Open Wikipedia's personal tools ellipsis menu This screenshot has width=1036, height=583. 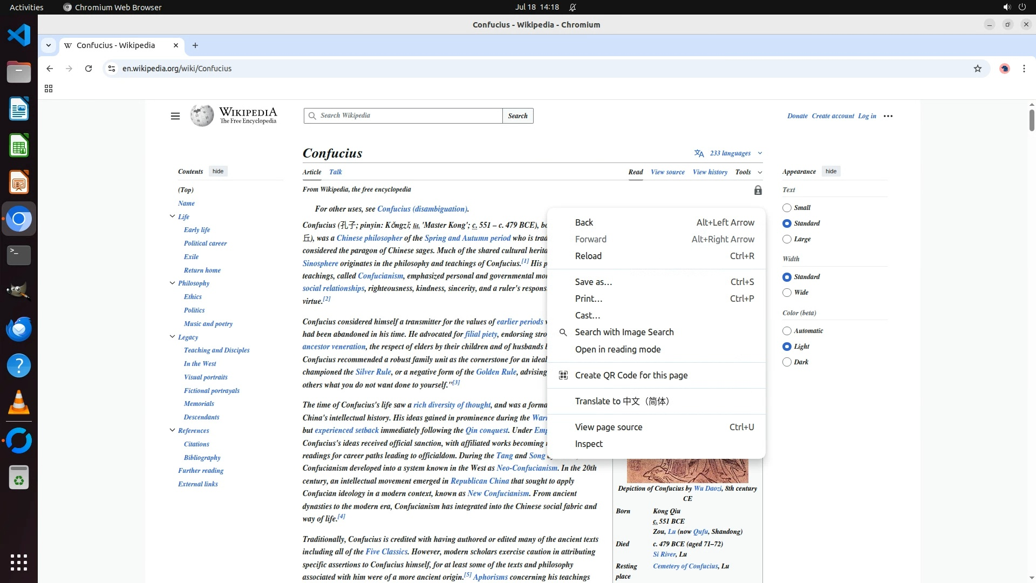tap(888, 116)
